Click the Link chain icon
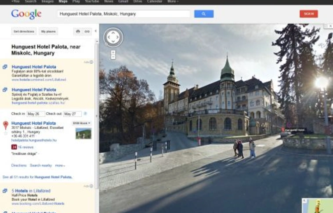Image resolution: width=333 pixels, height=213 pixels. coord(87,32)
